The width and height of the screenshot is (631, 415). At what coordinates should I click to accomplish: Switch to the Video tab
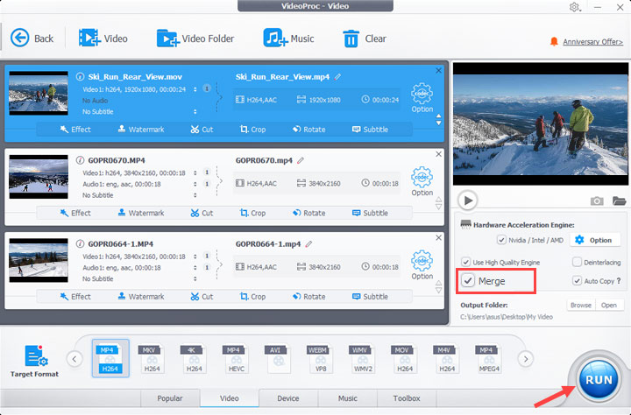tap(230, 398)
